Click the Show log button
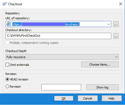 tap(102, 87)
